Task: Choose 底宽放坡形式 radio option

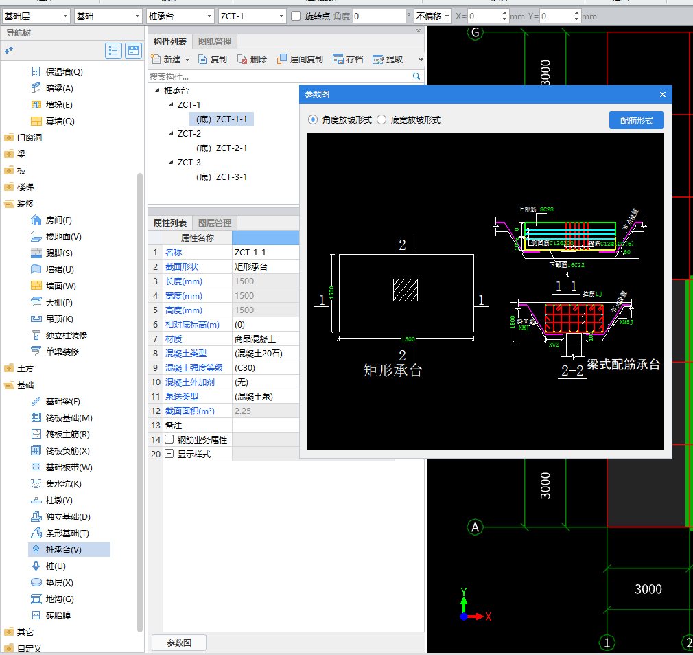Action: [x=381, y=120]
